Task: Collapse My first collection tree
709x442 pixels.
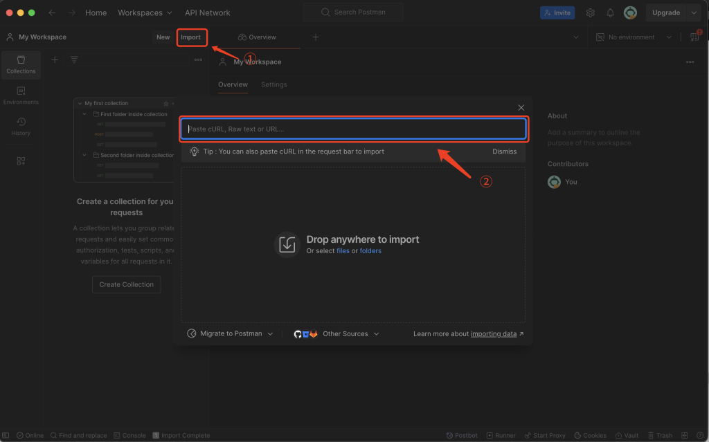Action: [x=80, y=104]
